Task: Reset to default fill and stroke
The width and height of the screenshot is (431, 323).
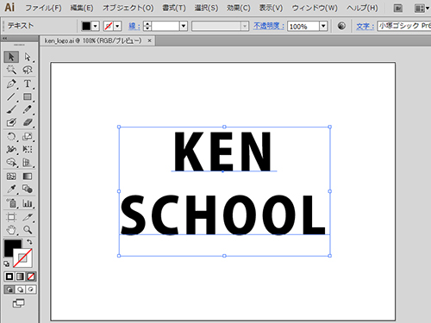Action: 7,264
